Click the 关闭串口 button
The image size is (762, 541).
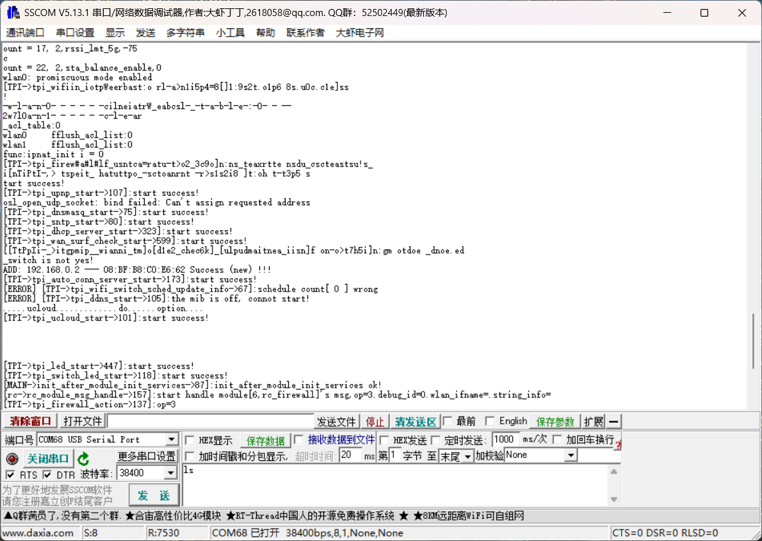click(x=47, y=459)
